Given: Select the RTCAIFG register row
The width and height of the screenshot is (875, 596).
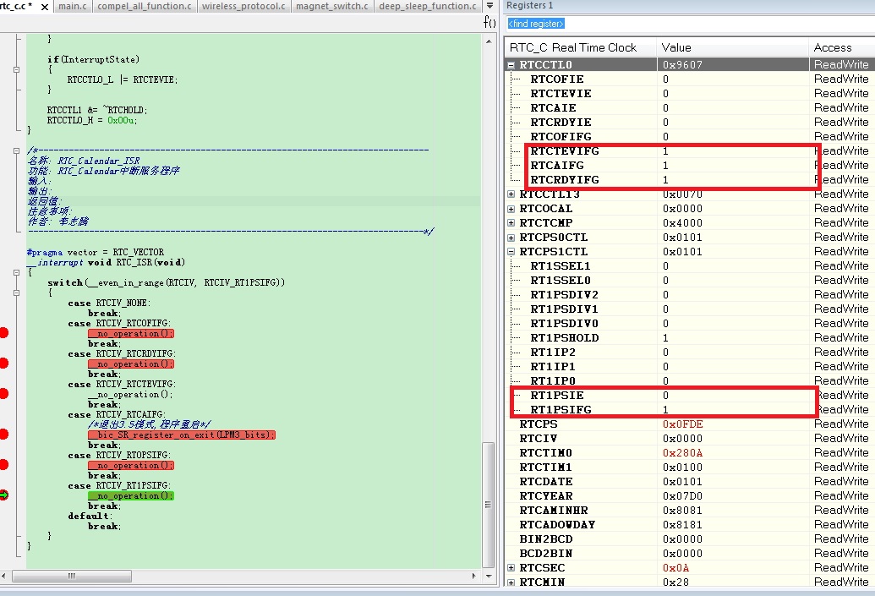Looking at the screenshot, I should coord(690,166).
